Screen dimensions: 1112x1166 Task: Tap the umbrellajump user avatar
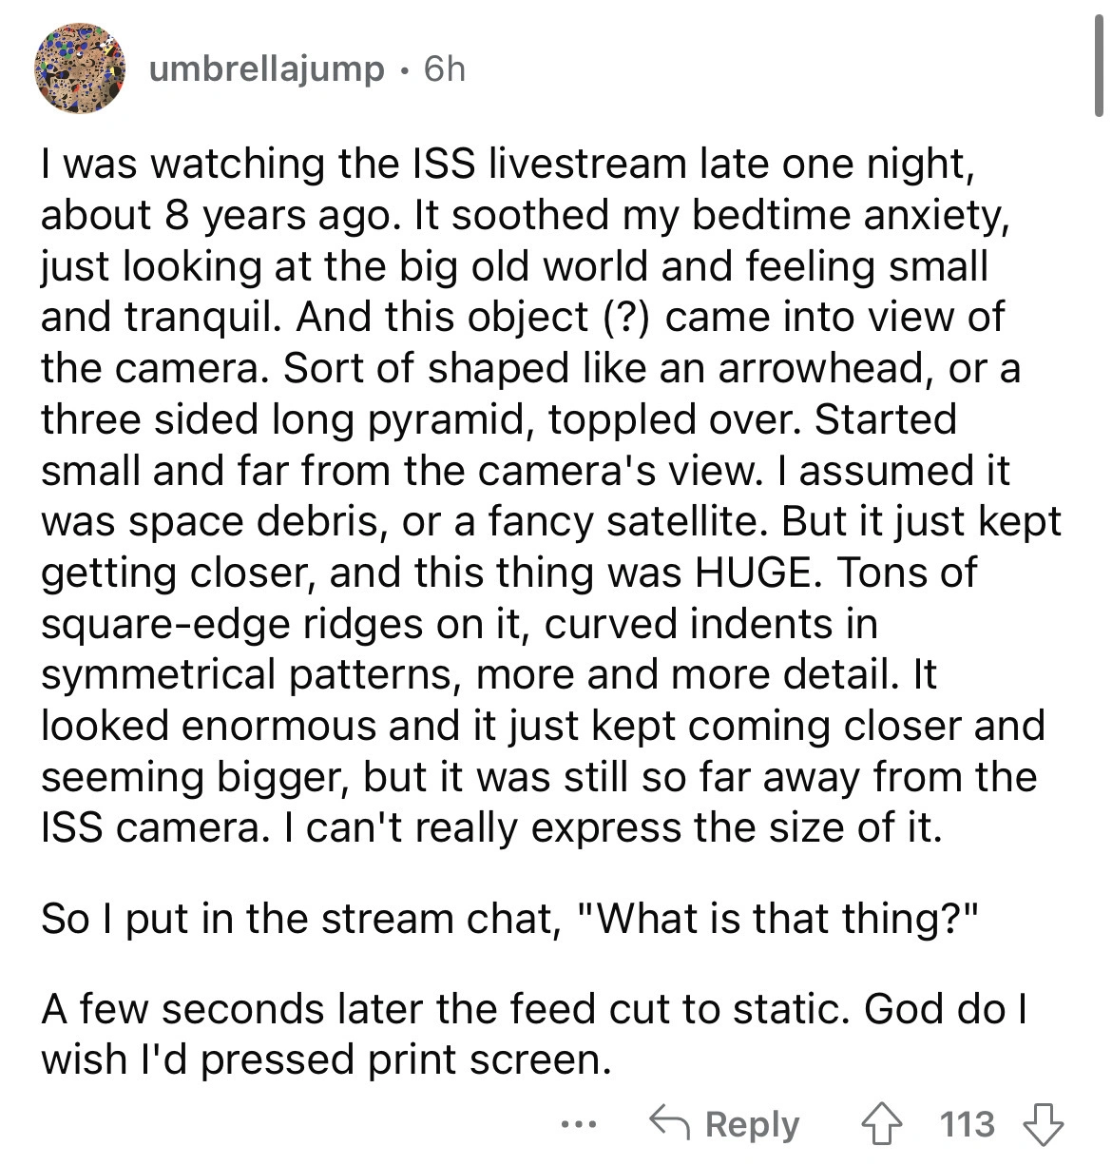pyautogui.click(x=81, y=69)
